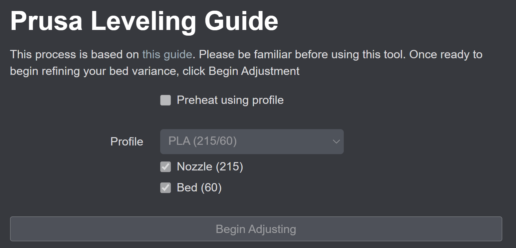
Task: Click the 'PLA (215/60)' text in selector
Action: (203, 141)
